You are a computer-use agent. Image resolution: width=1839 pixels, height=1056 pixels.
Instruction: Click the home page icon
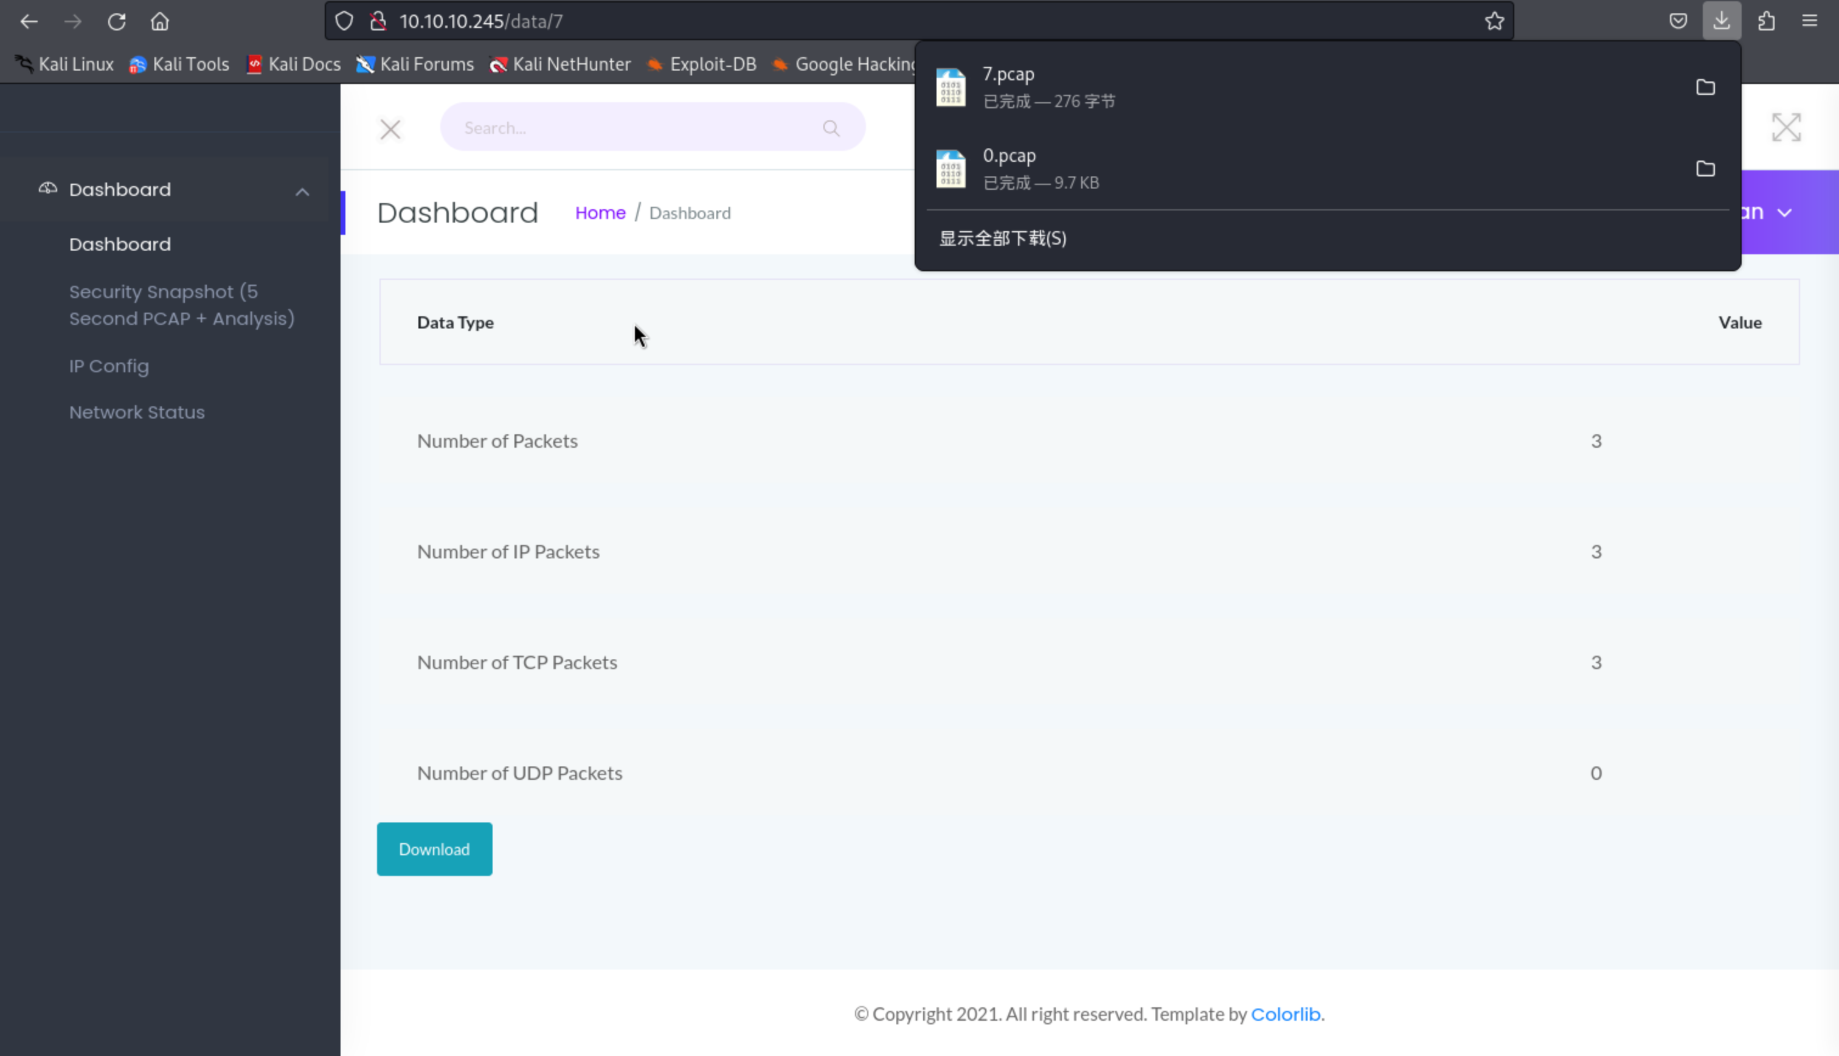pyautogui.click(x=159, y=22)
